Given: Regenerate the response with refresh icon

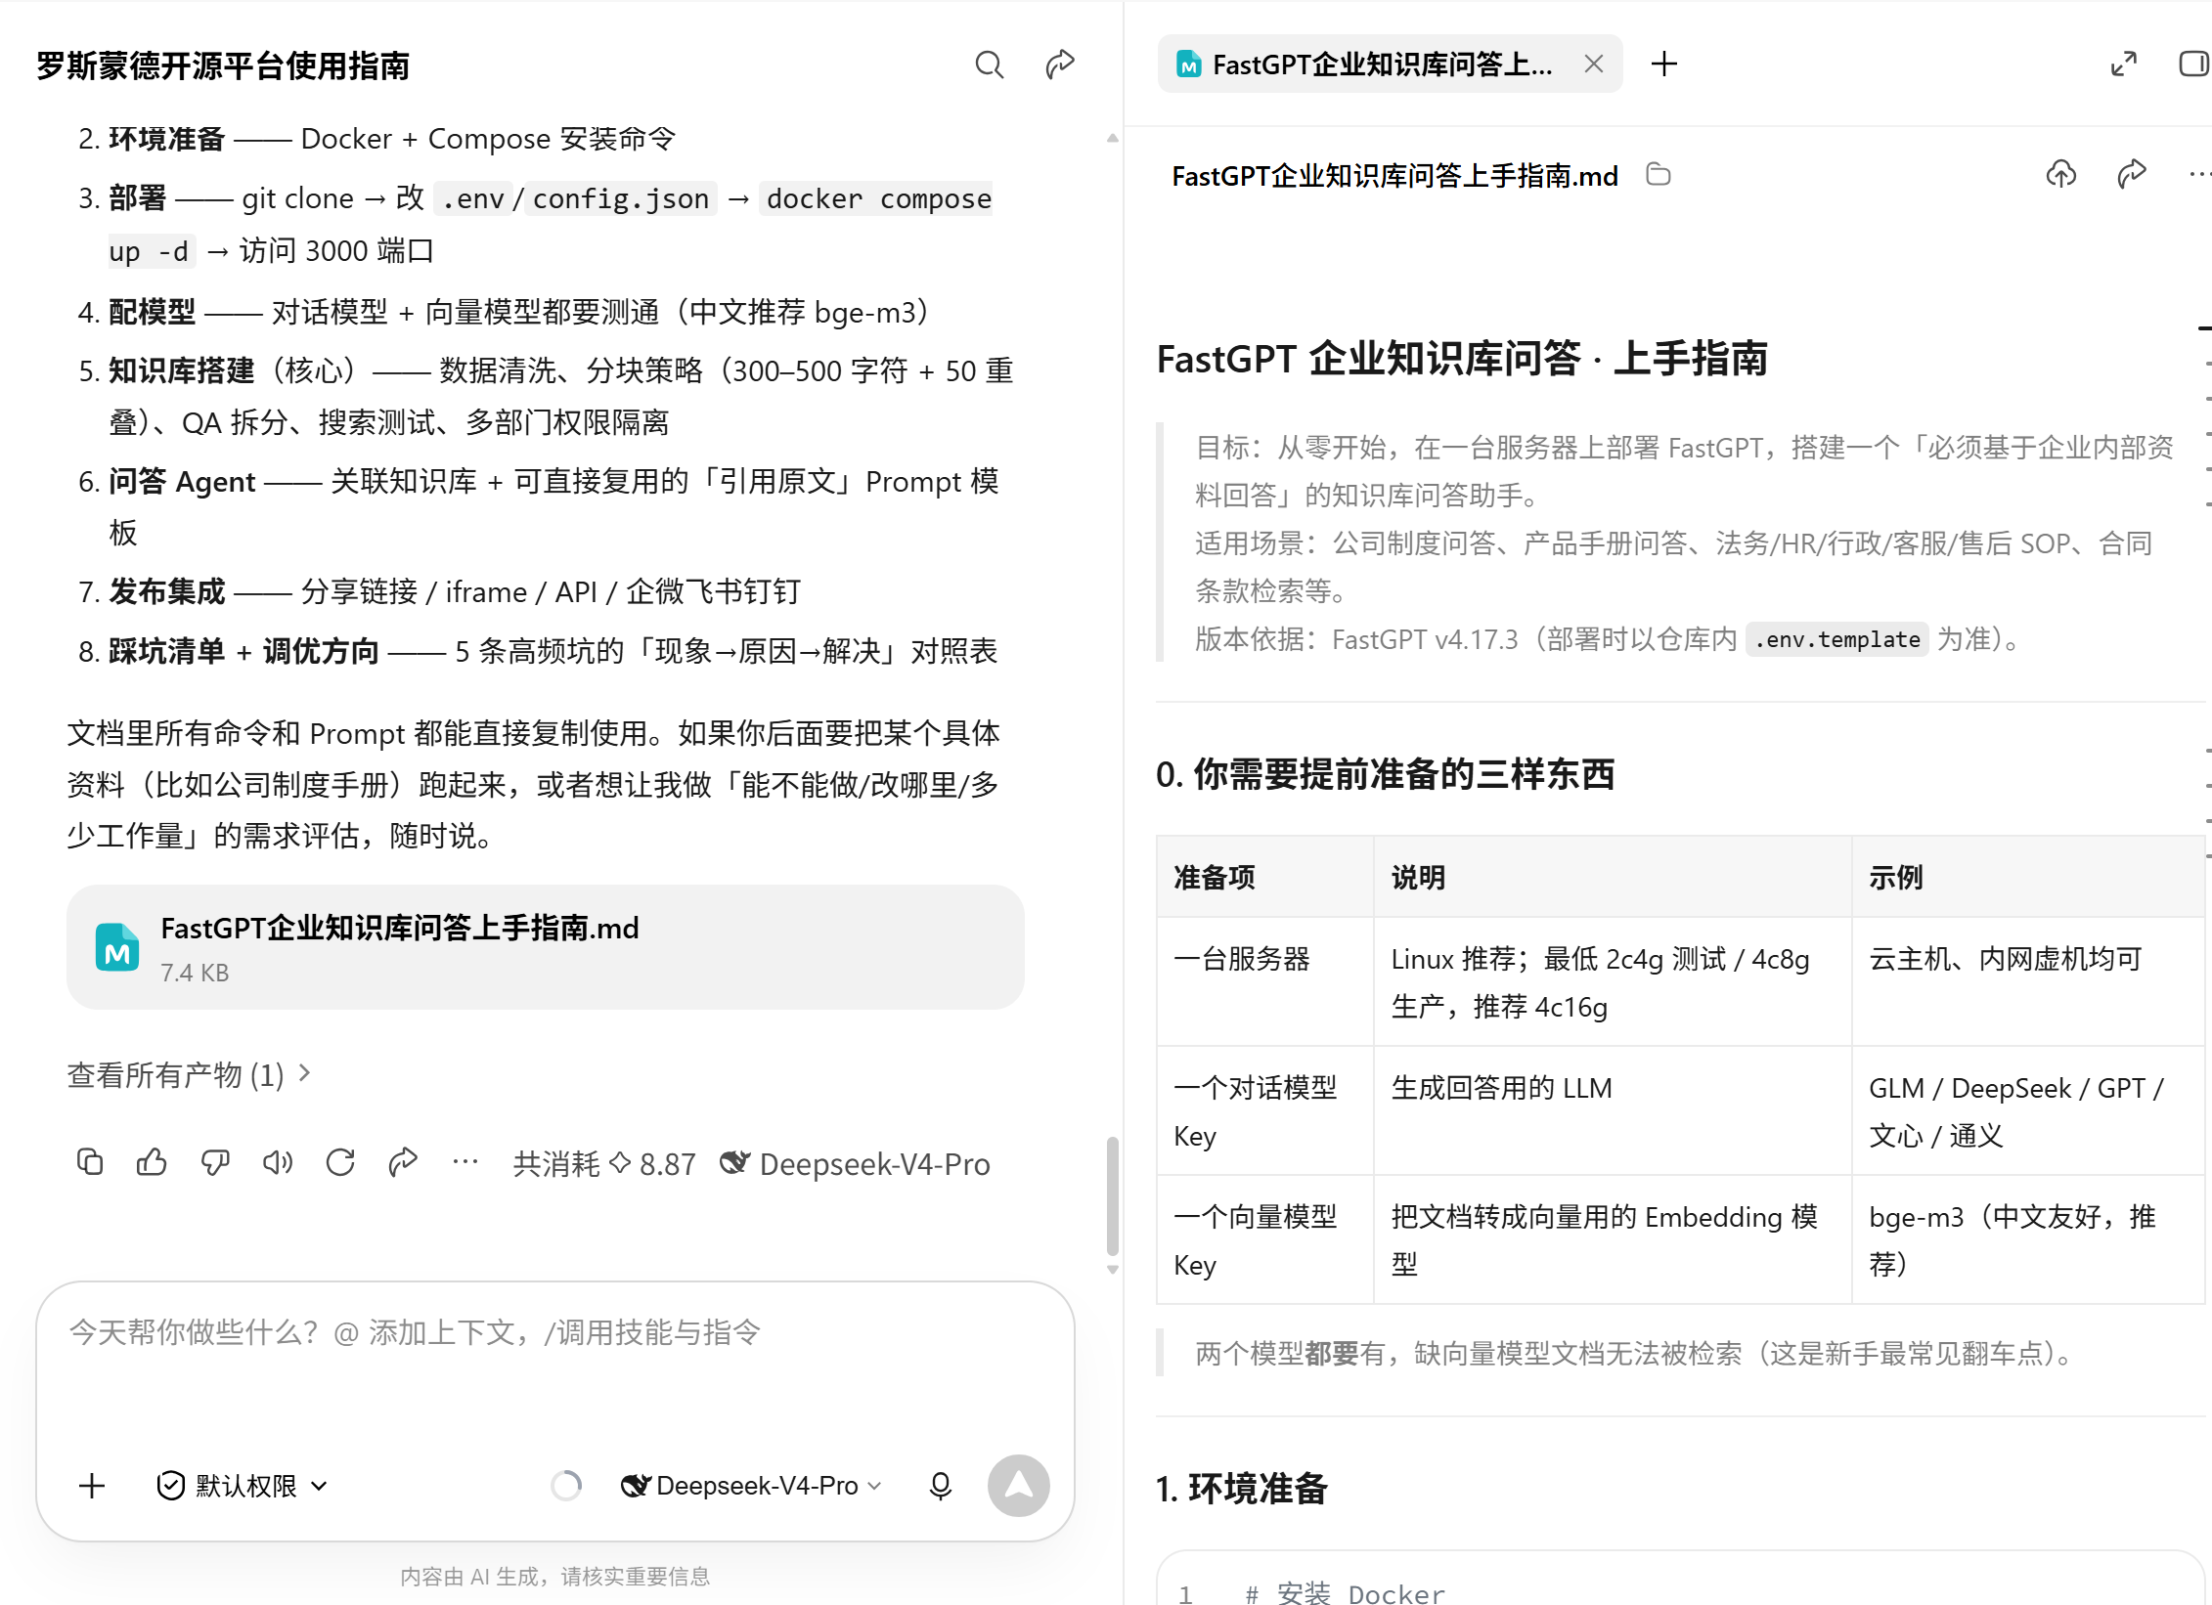Looking at the screenshot, I should point(340,1162).
